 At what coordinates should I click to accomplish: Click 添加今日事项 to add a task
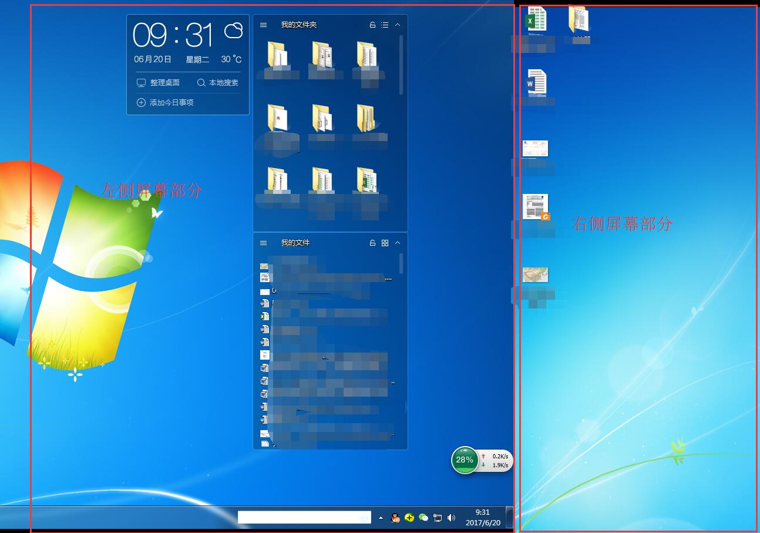(165, 102)
